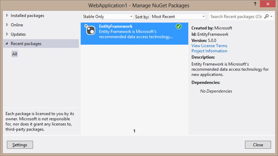Screen dimensions: 278x156
Task: Open the Project Information link
Action: [209, 51]
